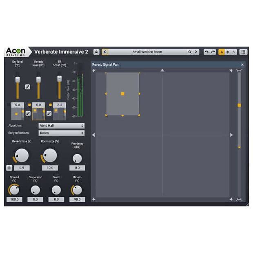
Task: Open the Small Wooden Room preset list
Action: coord(147,52)
